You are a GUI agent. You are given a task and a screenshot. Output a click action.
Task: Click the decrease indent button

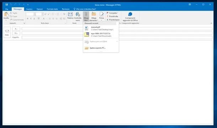click(61, 18)
